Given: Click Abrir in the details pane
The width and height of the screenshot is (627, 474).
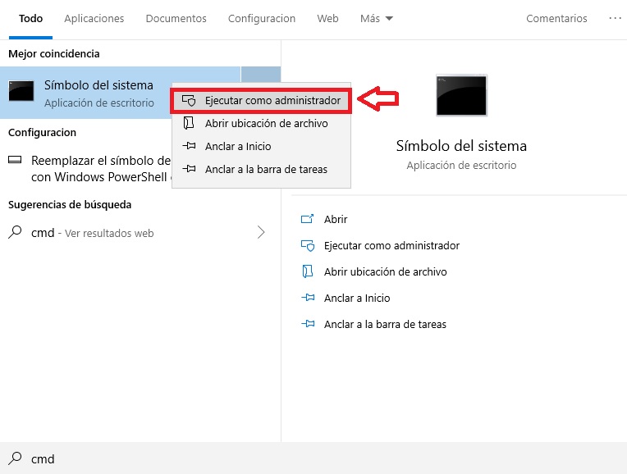Looking at the screenshot, I should (336, 220).
